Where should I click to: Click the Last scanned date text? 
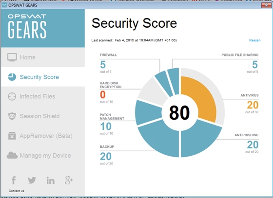coord(134,40)
